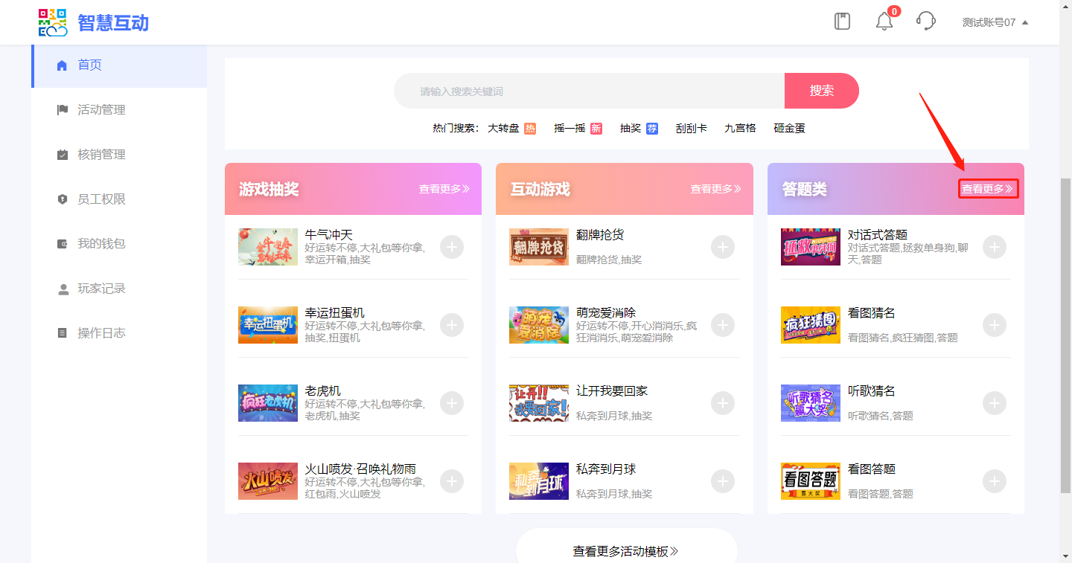Click the plus icon beside 牛气冲天
Viewport: 1072px width, 563px height.
click(452, 247)
